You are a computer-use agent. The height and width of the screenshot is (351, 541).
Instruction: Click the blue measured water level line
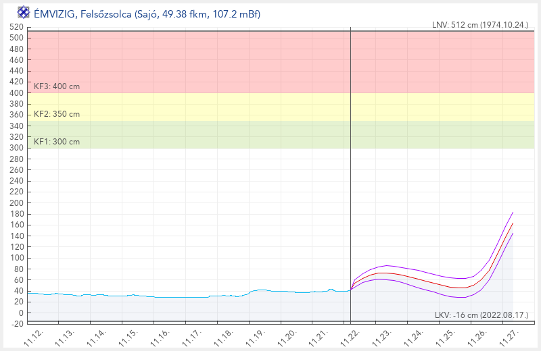point(169,297)
